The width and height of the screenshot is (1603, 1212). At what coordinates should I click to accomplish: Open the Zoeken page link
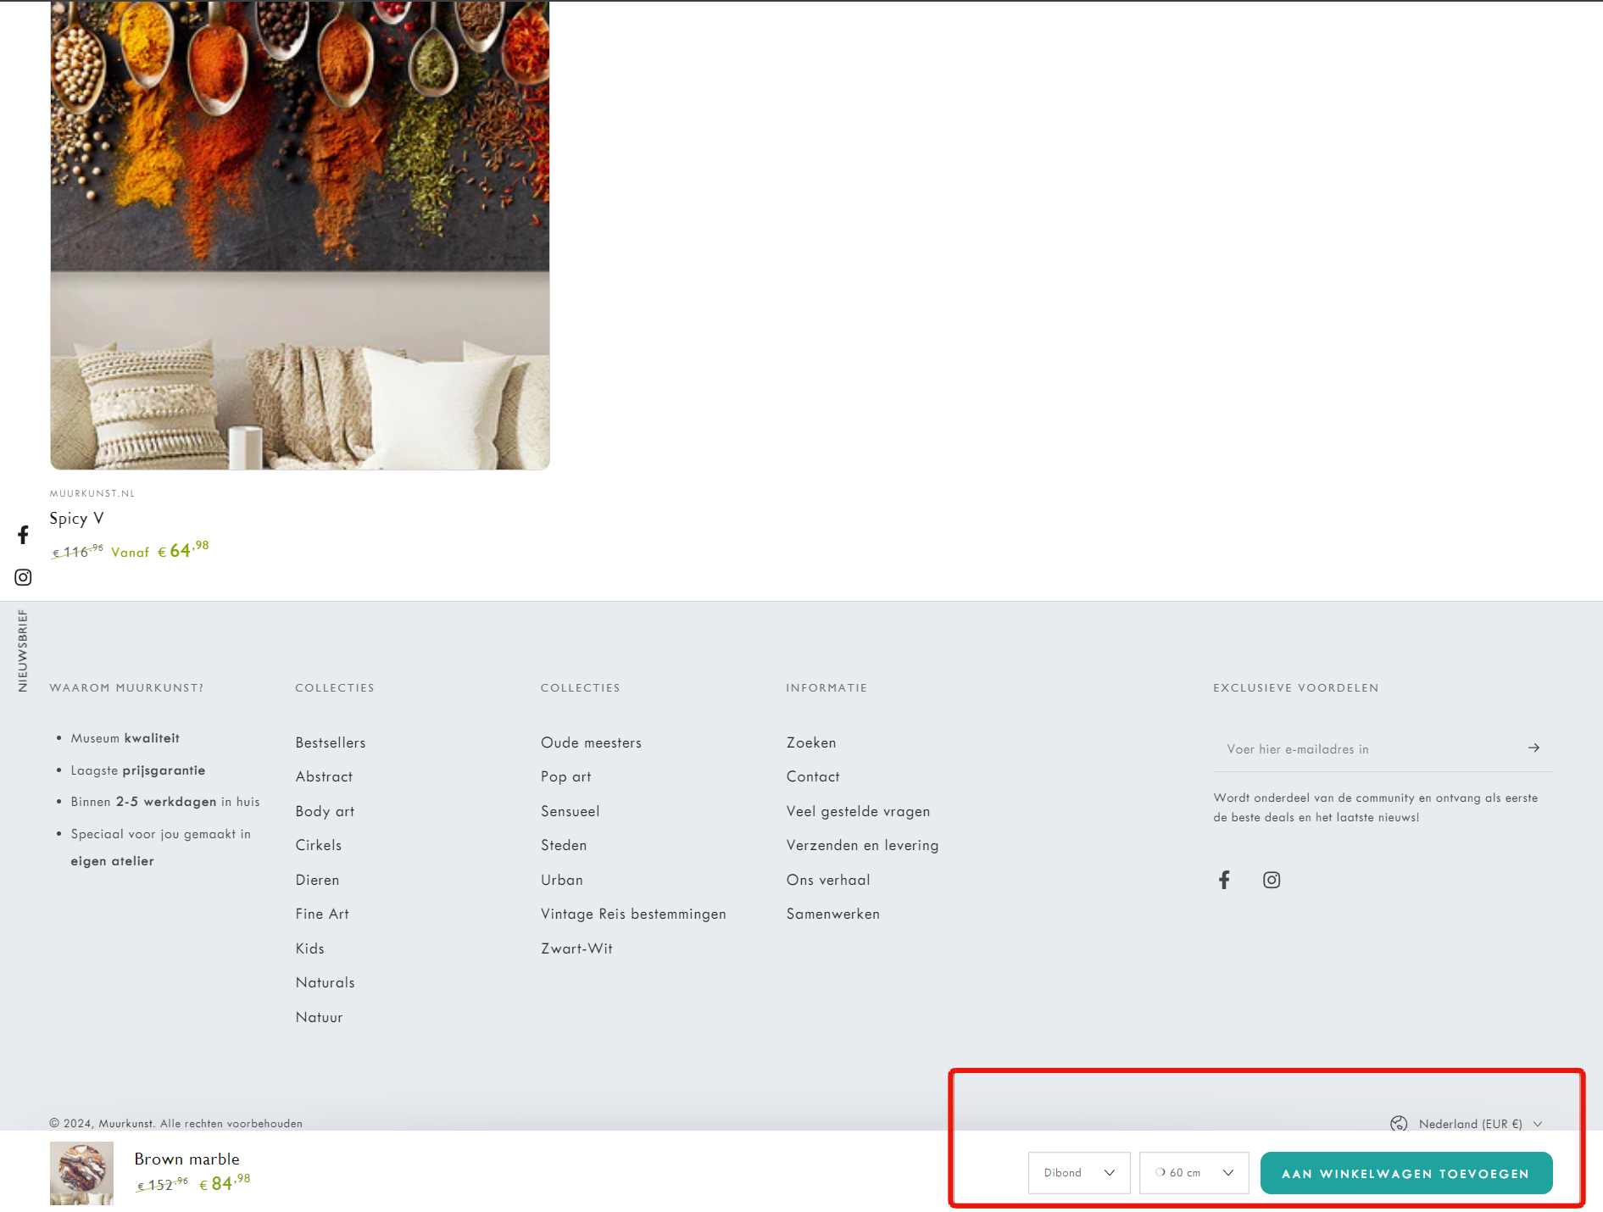(811, 742)
